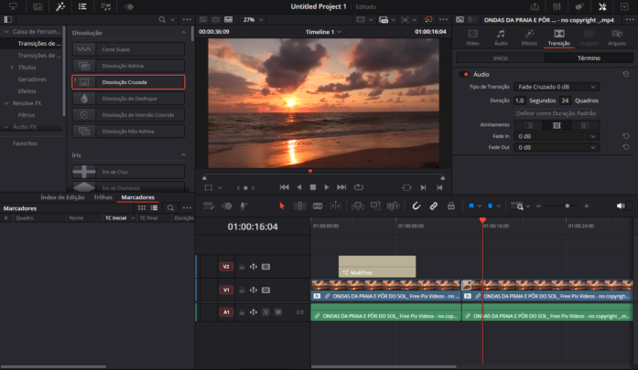Click the linked selection chain icon
Screen dimensions: 638x370
pyautogui.click(x=434, y=206)
